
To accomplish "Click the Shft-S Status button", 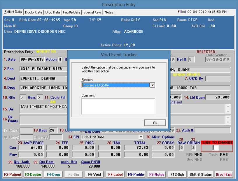I will click(201, 174).
